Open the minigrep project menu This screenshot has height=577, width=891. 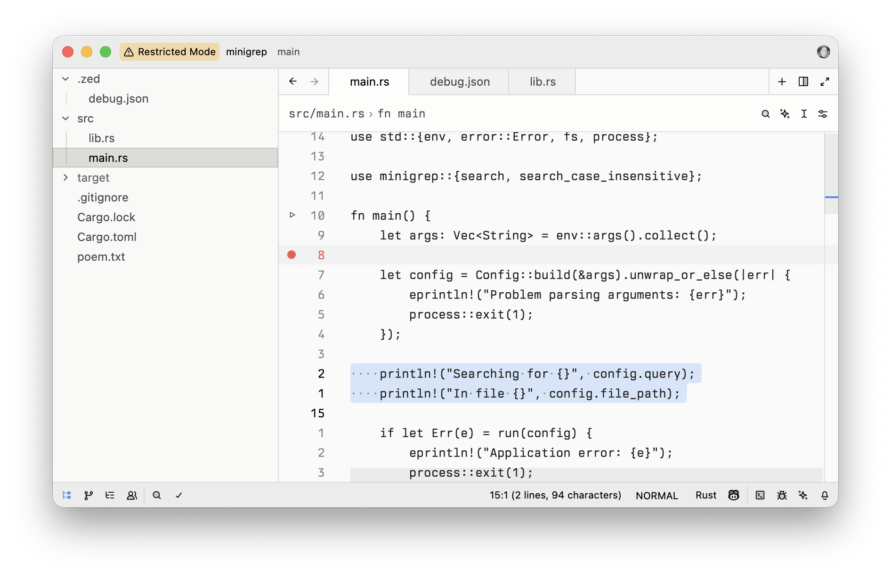click(246, 52)
